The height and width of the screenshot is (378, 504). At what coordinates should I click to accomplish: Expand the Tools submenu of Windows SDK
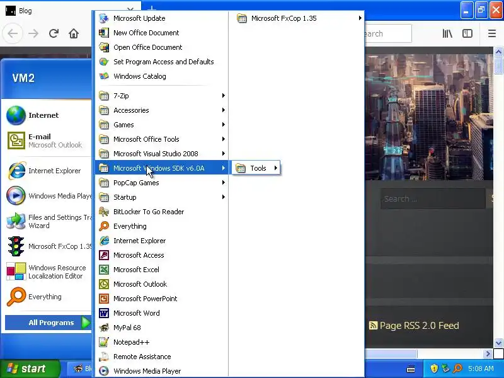256,168
